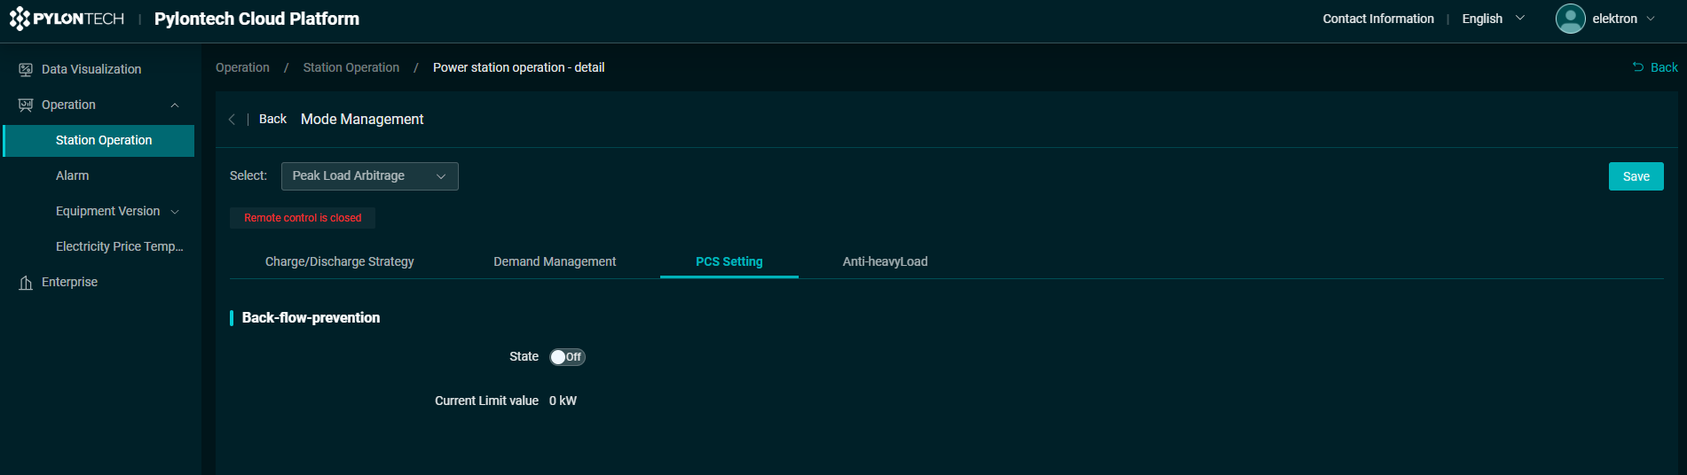Switch to Charge/Discharge Strategy tab
This screenshot has height=475, width=1687.
pyautogui.click(x=339, y=261)
